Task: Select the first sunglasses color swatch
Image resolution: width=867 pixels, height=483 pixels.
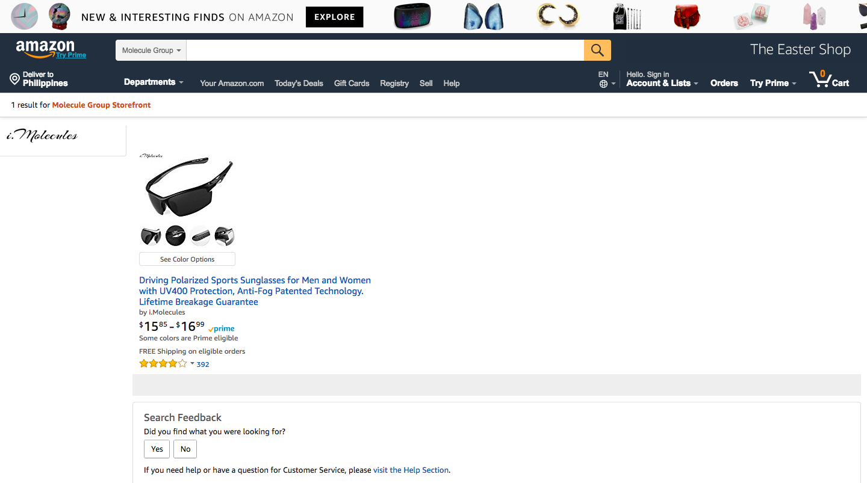Action: click(151, 236)
